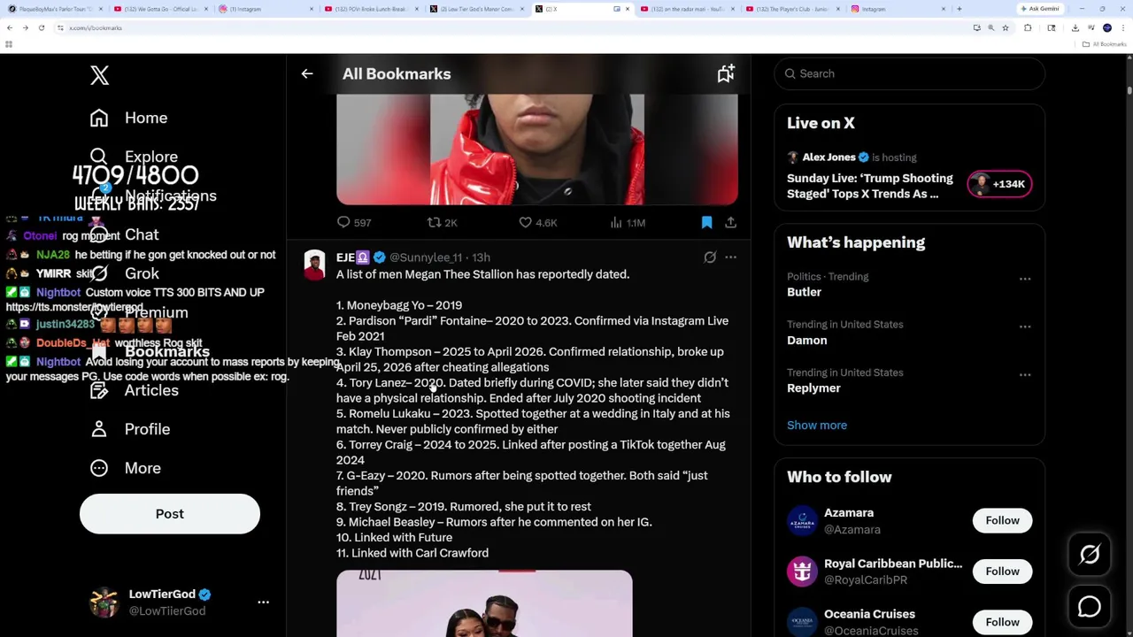The height and width of the screenshot is (637, 1133).
Task: Reload the page with refresh button
Action: 41,27
